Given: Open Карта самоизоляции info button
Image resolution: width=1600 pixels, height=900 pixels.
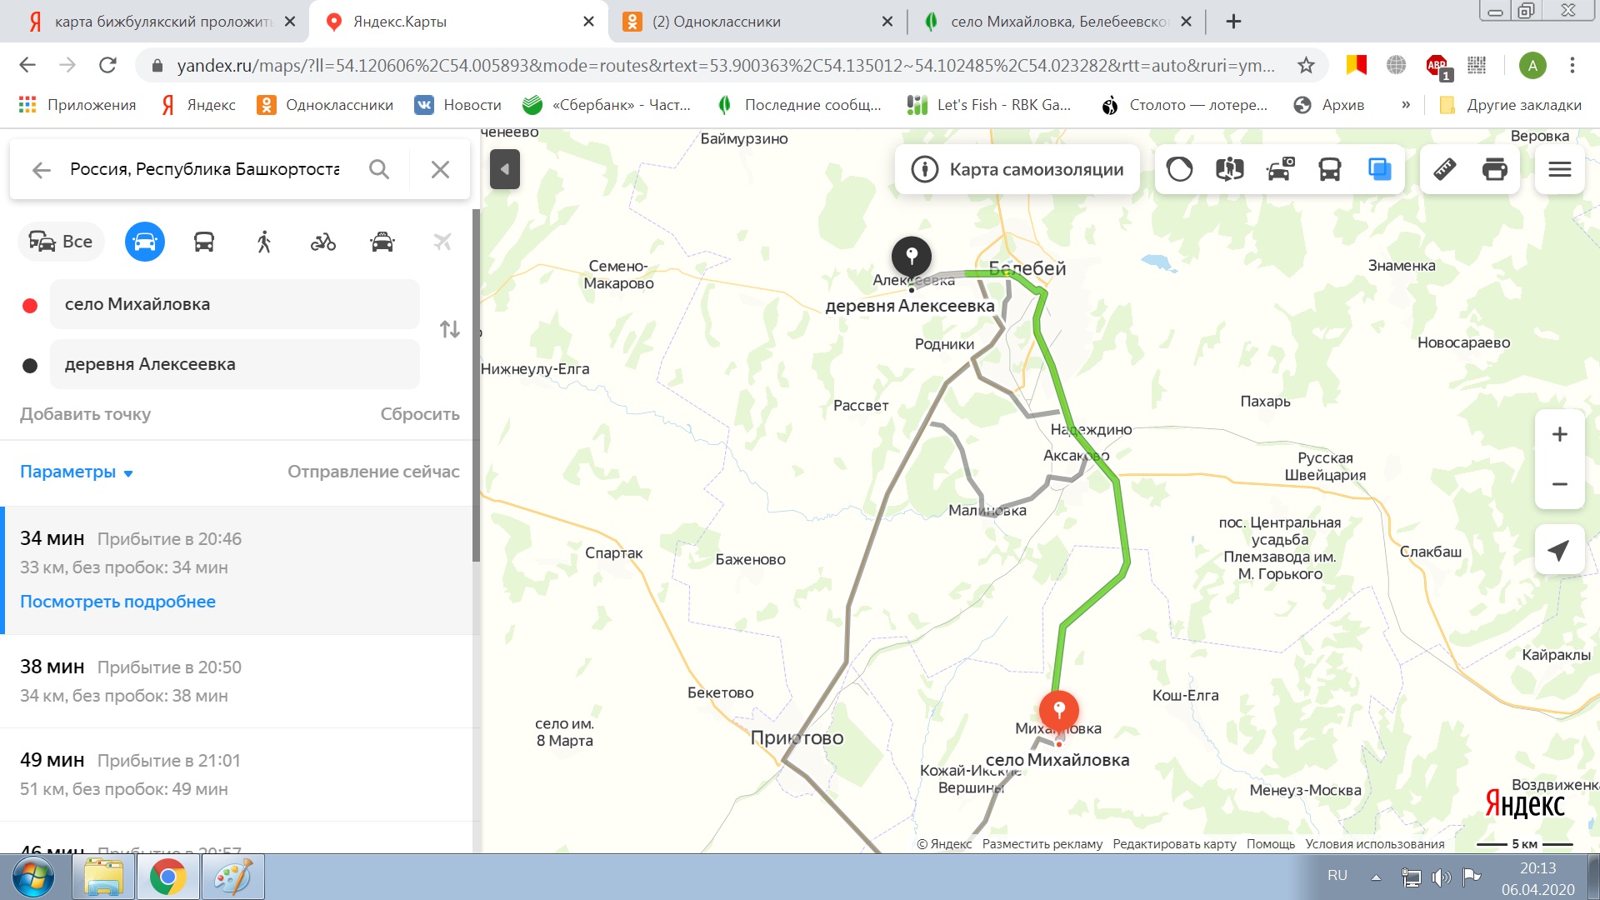Looking at the screenshot, I should [1017, 169].
